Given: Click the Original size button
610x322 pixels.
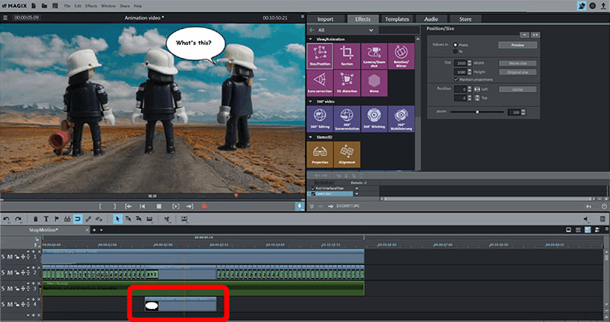Looking at the screenshot, I should [x=517, y=72].
